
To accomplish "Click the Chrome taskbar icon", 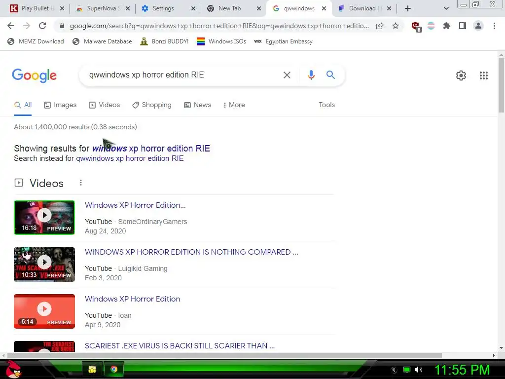I will coord(114,369).
